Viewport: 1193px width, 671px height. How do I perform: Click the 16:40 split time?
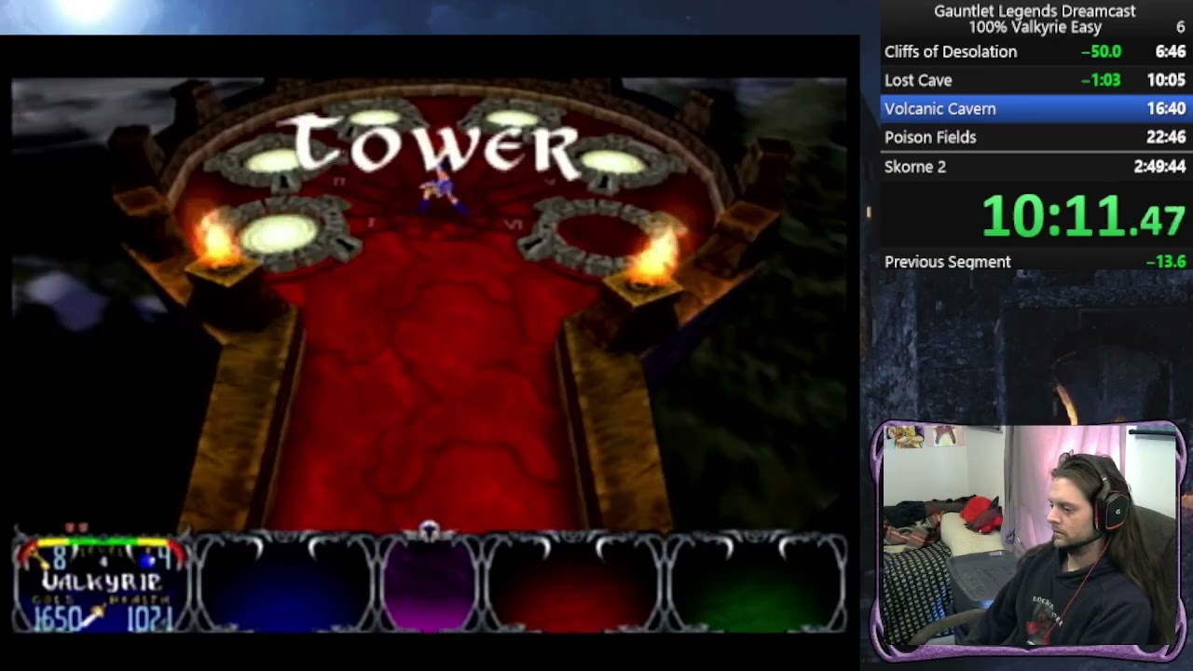tap(1166, 109)
